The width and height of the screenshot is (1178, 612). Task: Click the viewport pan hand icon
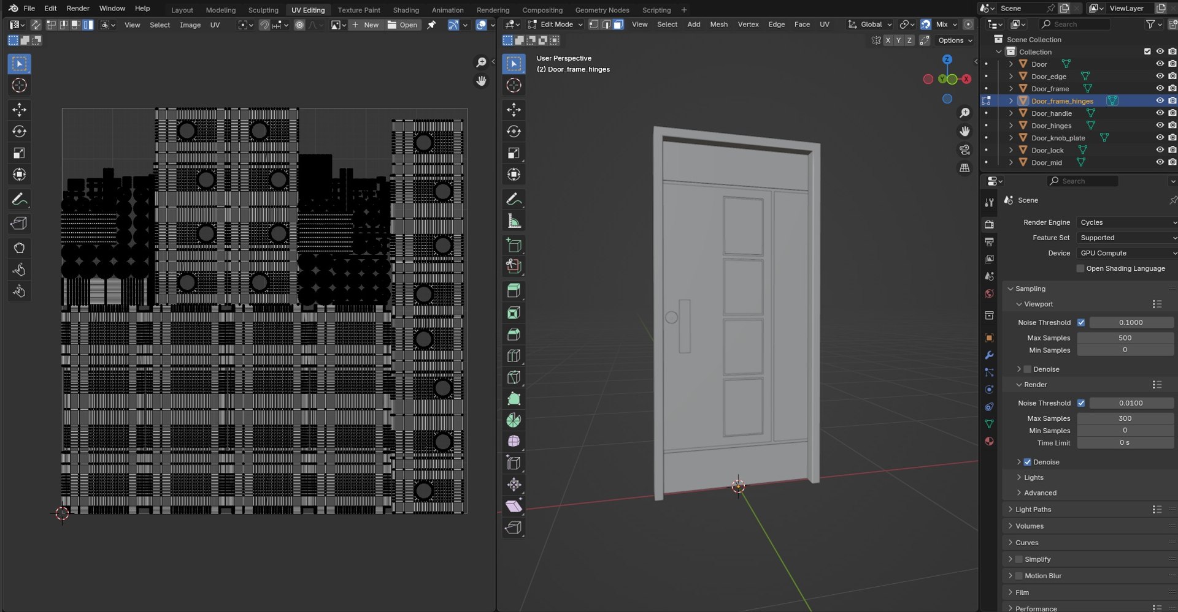tap(964, 131)
